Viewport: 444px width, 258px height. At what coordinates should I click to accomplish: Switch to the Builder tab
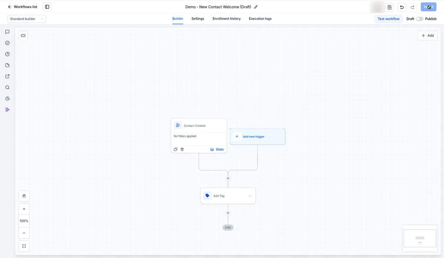(x=178, y=19)
